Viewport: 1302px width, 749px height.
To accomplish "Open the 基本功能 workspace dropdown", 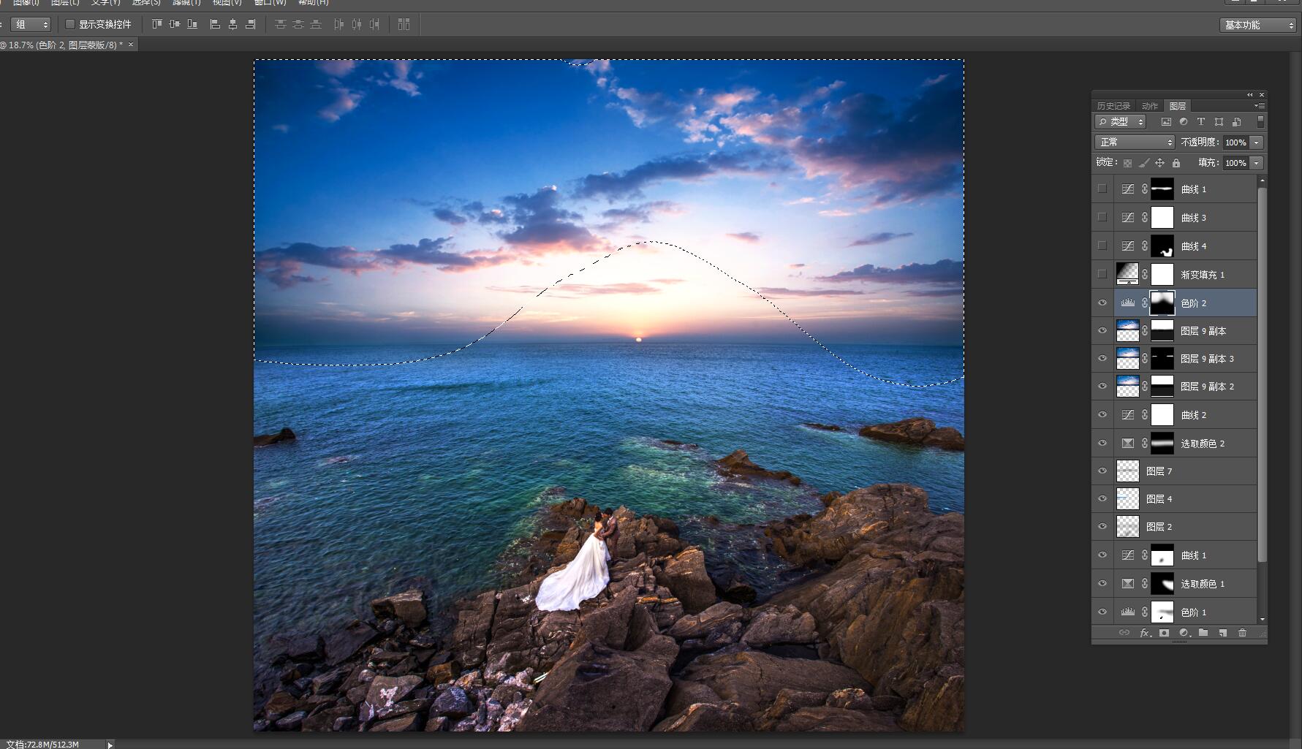I will [1257, 25].
